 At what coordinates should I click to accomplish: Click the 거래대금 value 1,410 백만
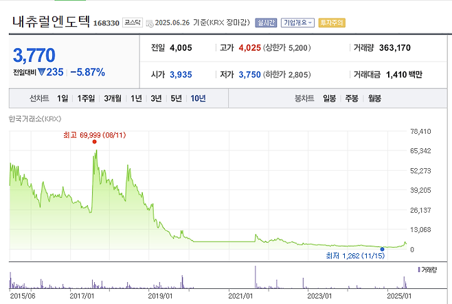click(x=404, y=75)
